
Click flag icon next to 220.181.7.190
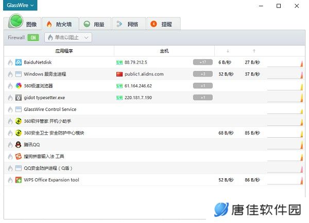click(119, 98)
